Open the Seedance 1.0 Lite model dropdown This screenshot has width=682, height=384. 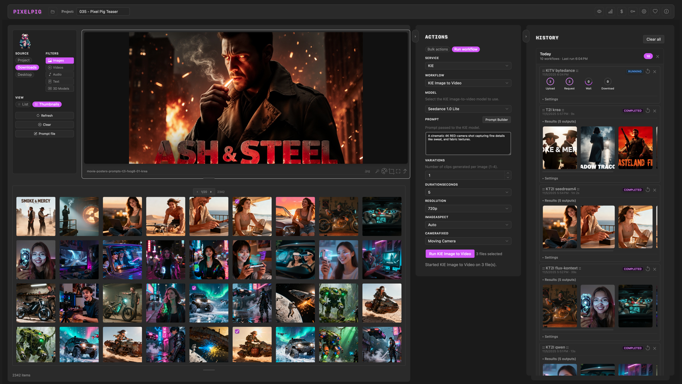click(x=468, y=108)
